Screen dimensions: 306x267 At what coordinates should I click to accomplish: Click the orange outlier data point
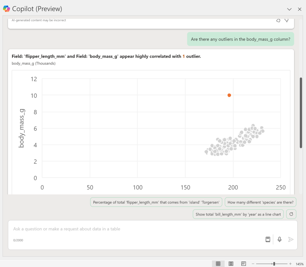229,95
